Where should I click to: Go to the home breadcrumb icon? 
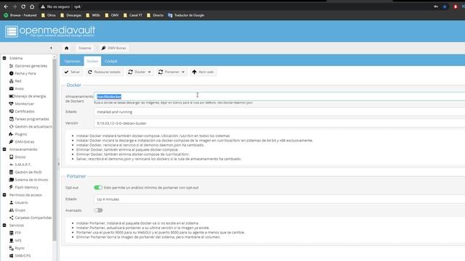pyautogui.click(x=66, y=48)
